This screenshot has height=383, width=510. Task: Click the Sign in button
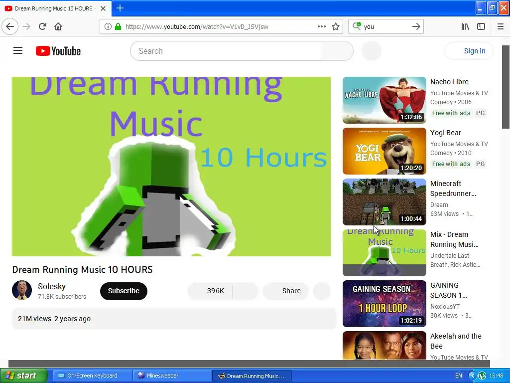tap(469, 51)
